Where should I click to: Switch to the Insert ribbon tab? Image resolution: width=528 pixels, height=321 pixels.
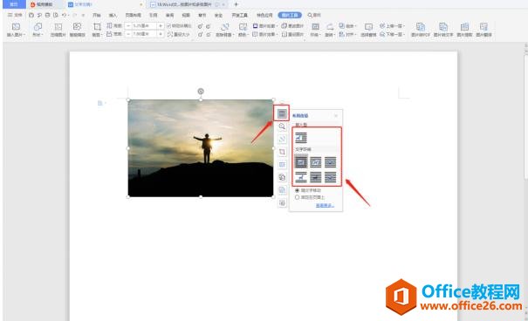pyautogui.click(x=113, y=15)
